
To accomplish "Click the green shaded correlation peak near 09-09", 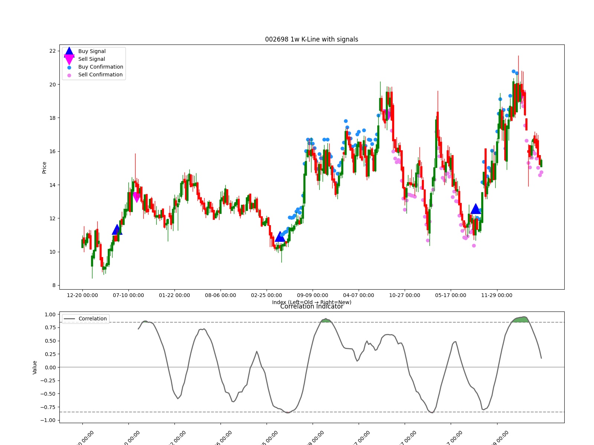I will [x=326, y=320].
